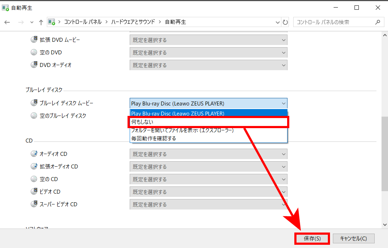Open the DVD オーディオ action dropdown
388x248 pixels.
tap(208, 65)
